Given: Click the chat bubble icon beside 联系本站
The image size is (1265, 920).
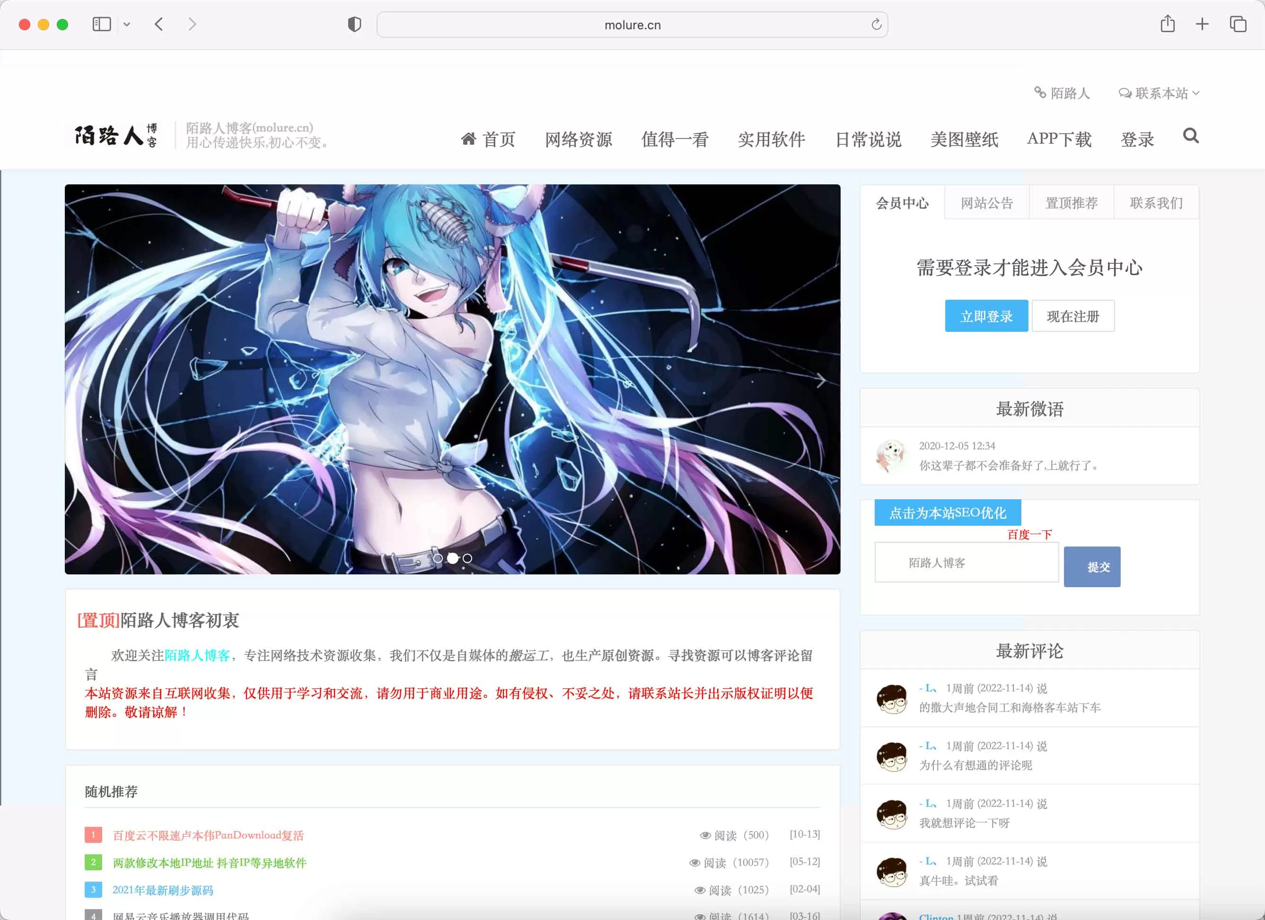Looking at the screenshot, I should point(1125,93).
